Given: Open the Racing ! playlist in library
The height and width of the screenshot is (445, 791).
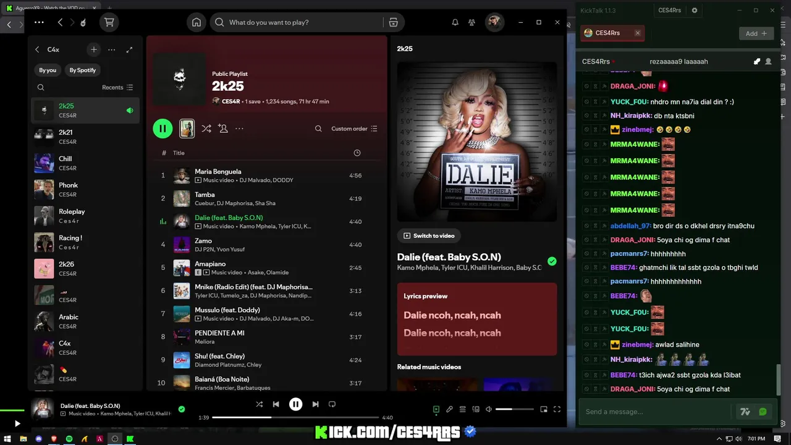Looking at the screenshot, I should click(x=85, y=242).
